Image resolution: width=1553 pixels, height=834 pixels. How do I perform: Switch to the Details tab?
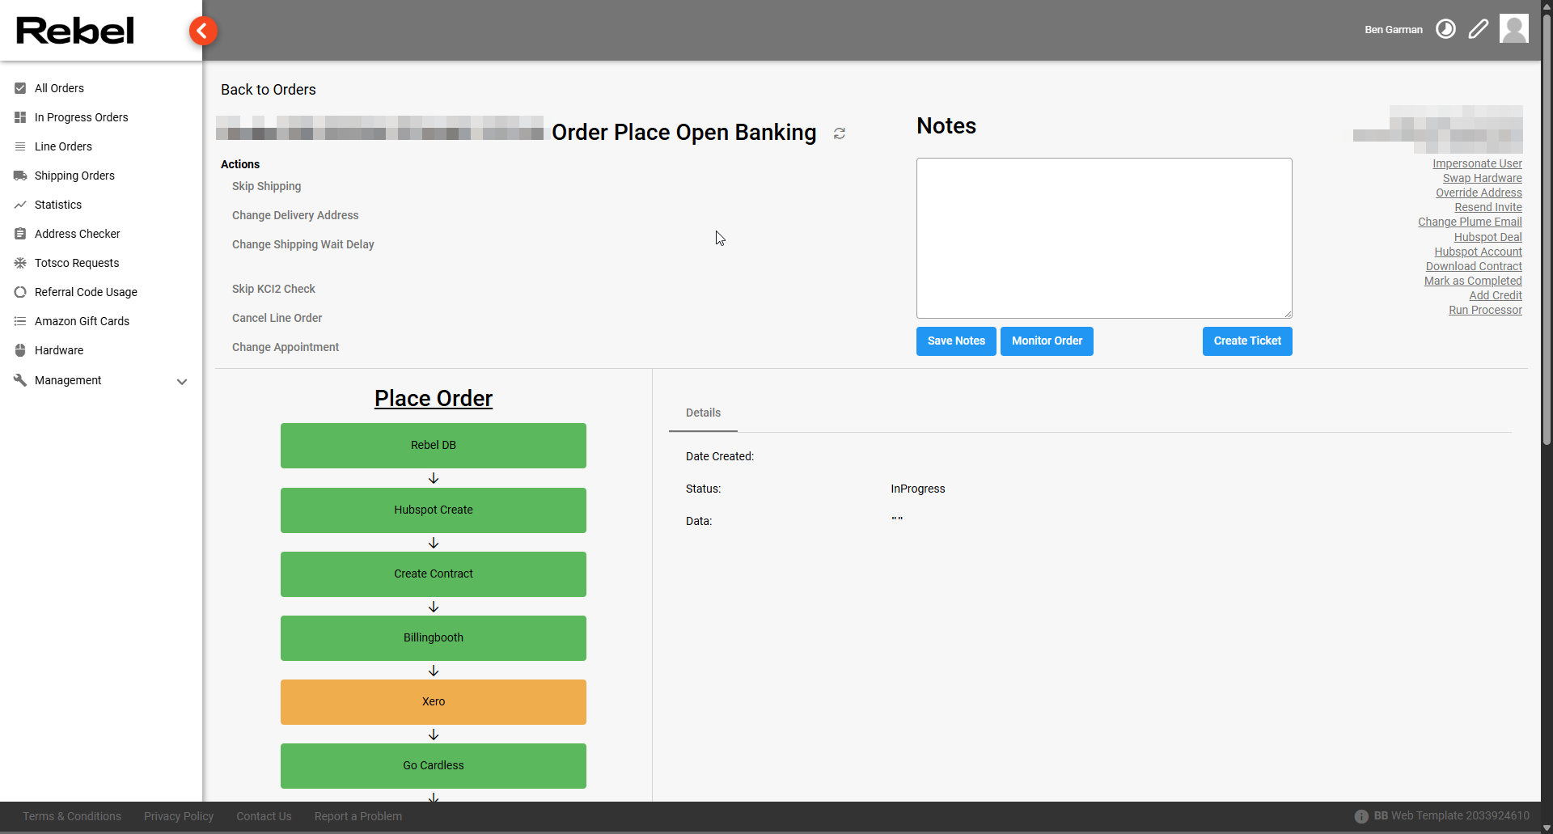[703, 413]
